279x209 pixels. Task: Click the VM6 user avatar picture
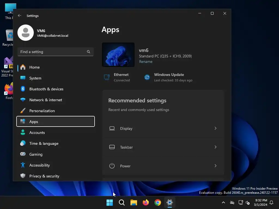click(x=26, y=33)
